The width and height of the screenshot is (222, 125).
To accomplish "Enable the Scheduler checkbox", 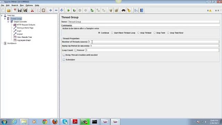I will pyautogui.click(x=64, y=60).
